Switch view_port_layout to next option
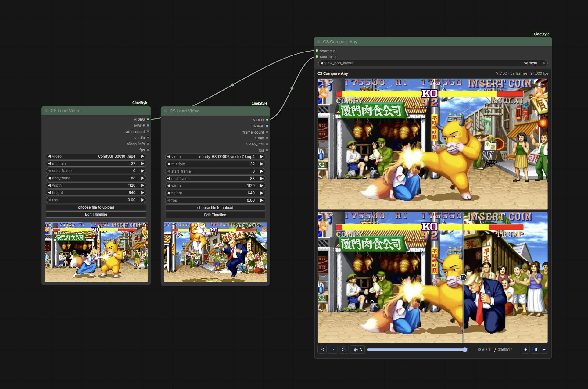 click(543, 63)
